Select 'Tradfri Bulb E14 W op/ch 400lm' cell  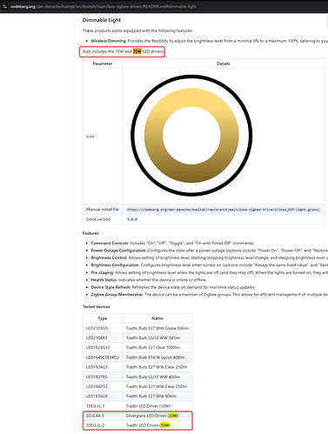click(x=157, y=357)
